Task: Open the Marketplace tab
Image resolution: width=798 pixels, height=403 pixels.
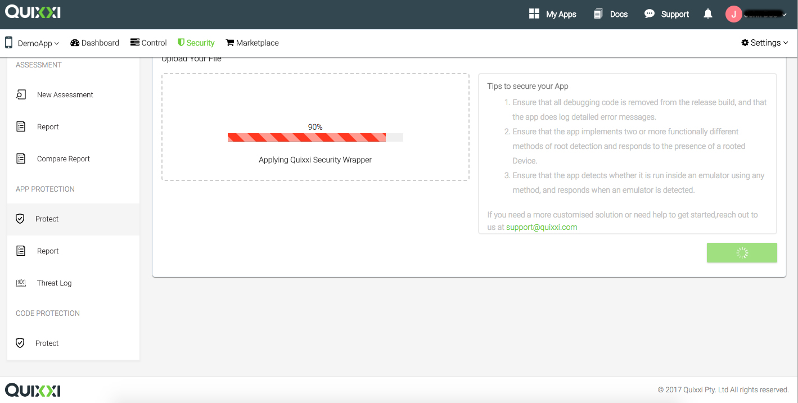Action: (252, 43)
